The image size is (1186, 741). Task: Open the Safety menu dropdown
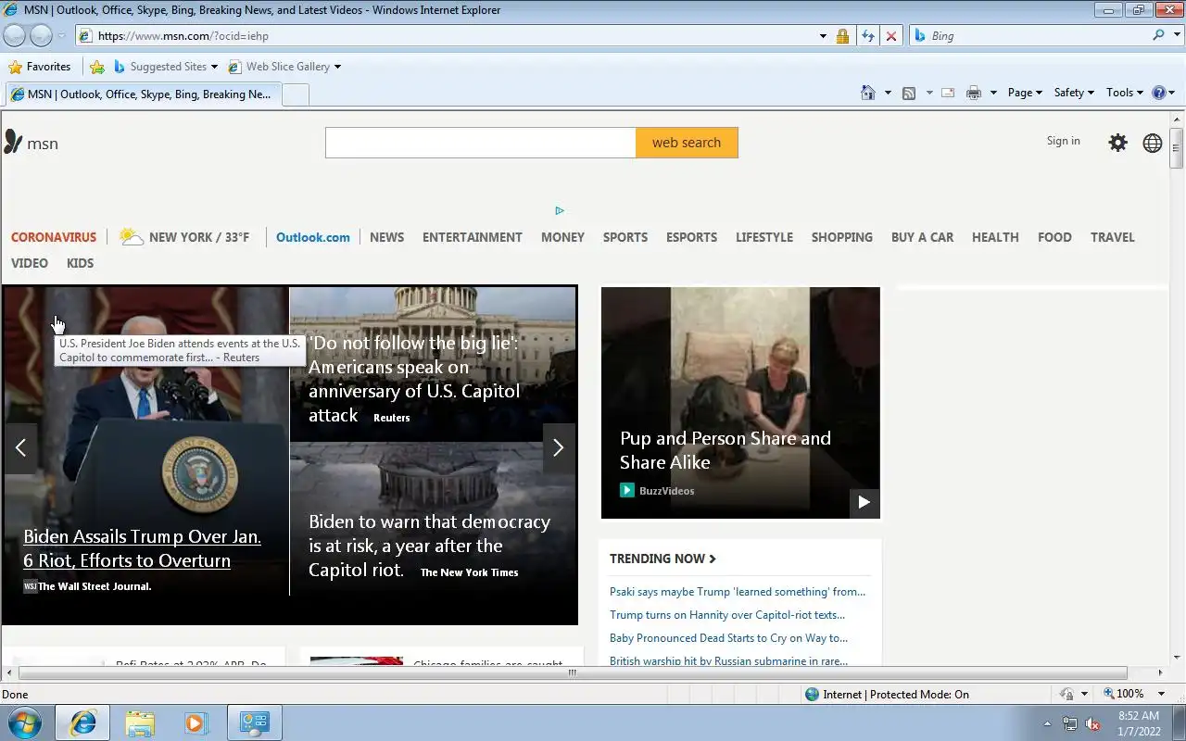[x=1074, y=93]
